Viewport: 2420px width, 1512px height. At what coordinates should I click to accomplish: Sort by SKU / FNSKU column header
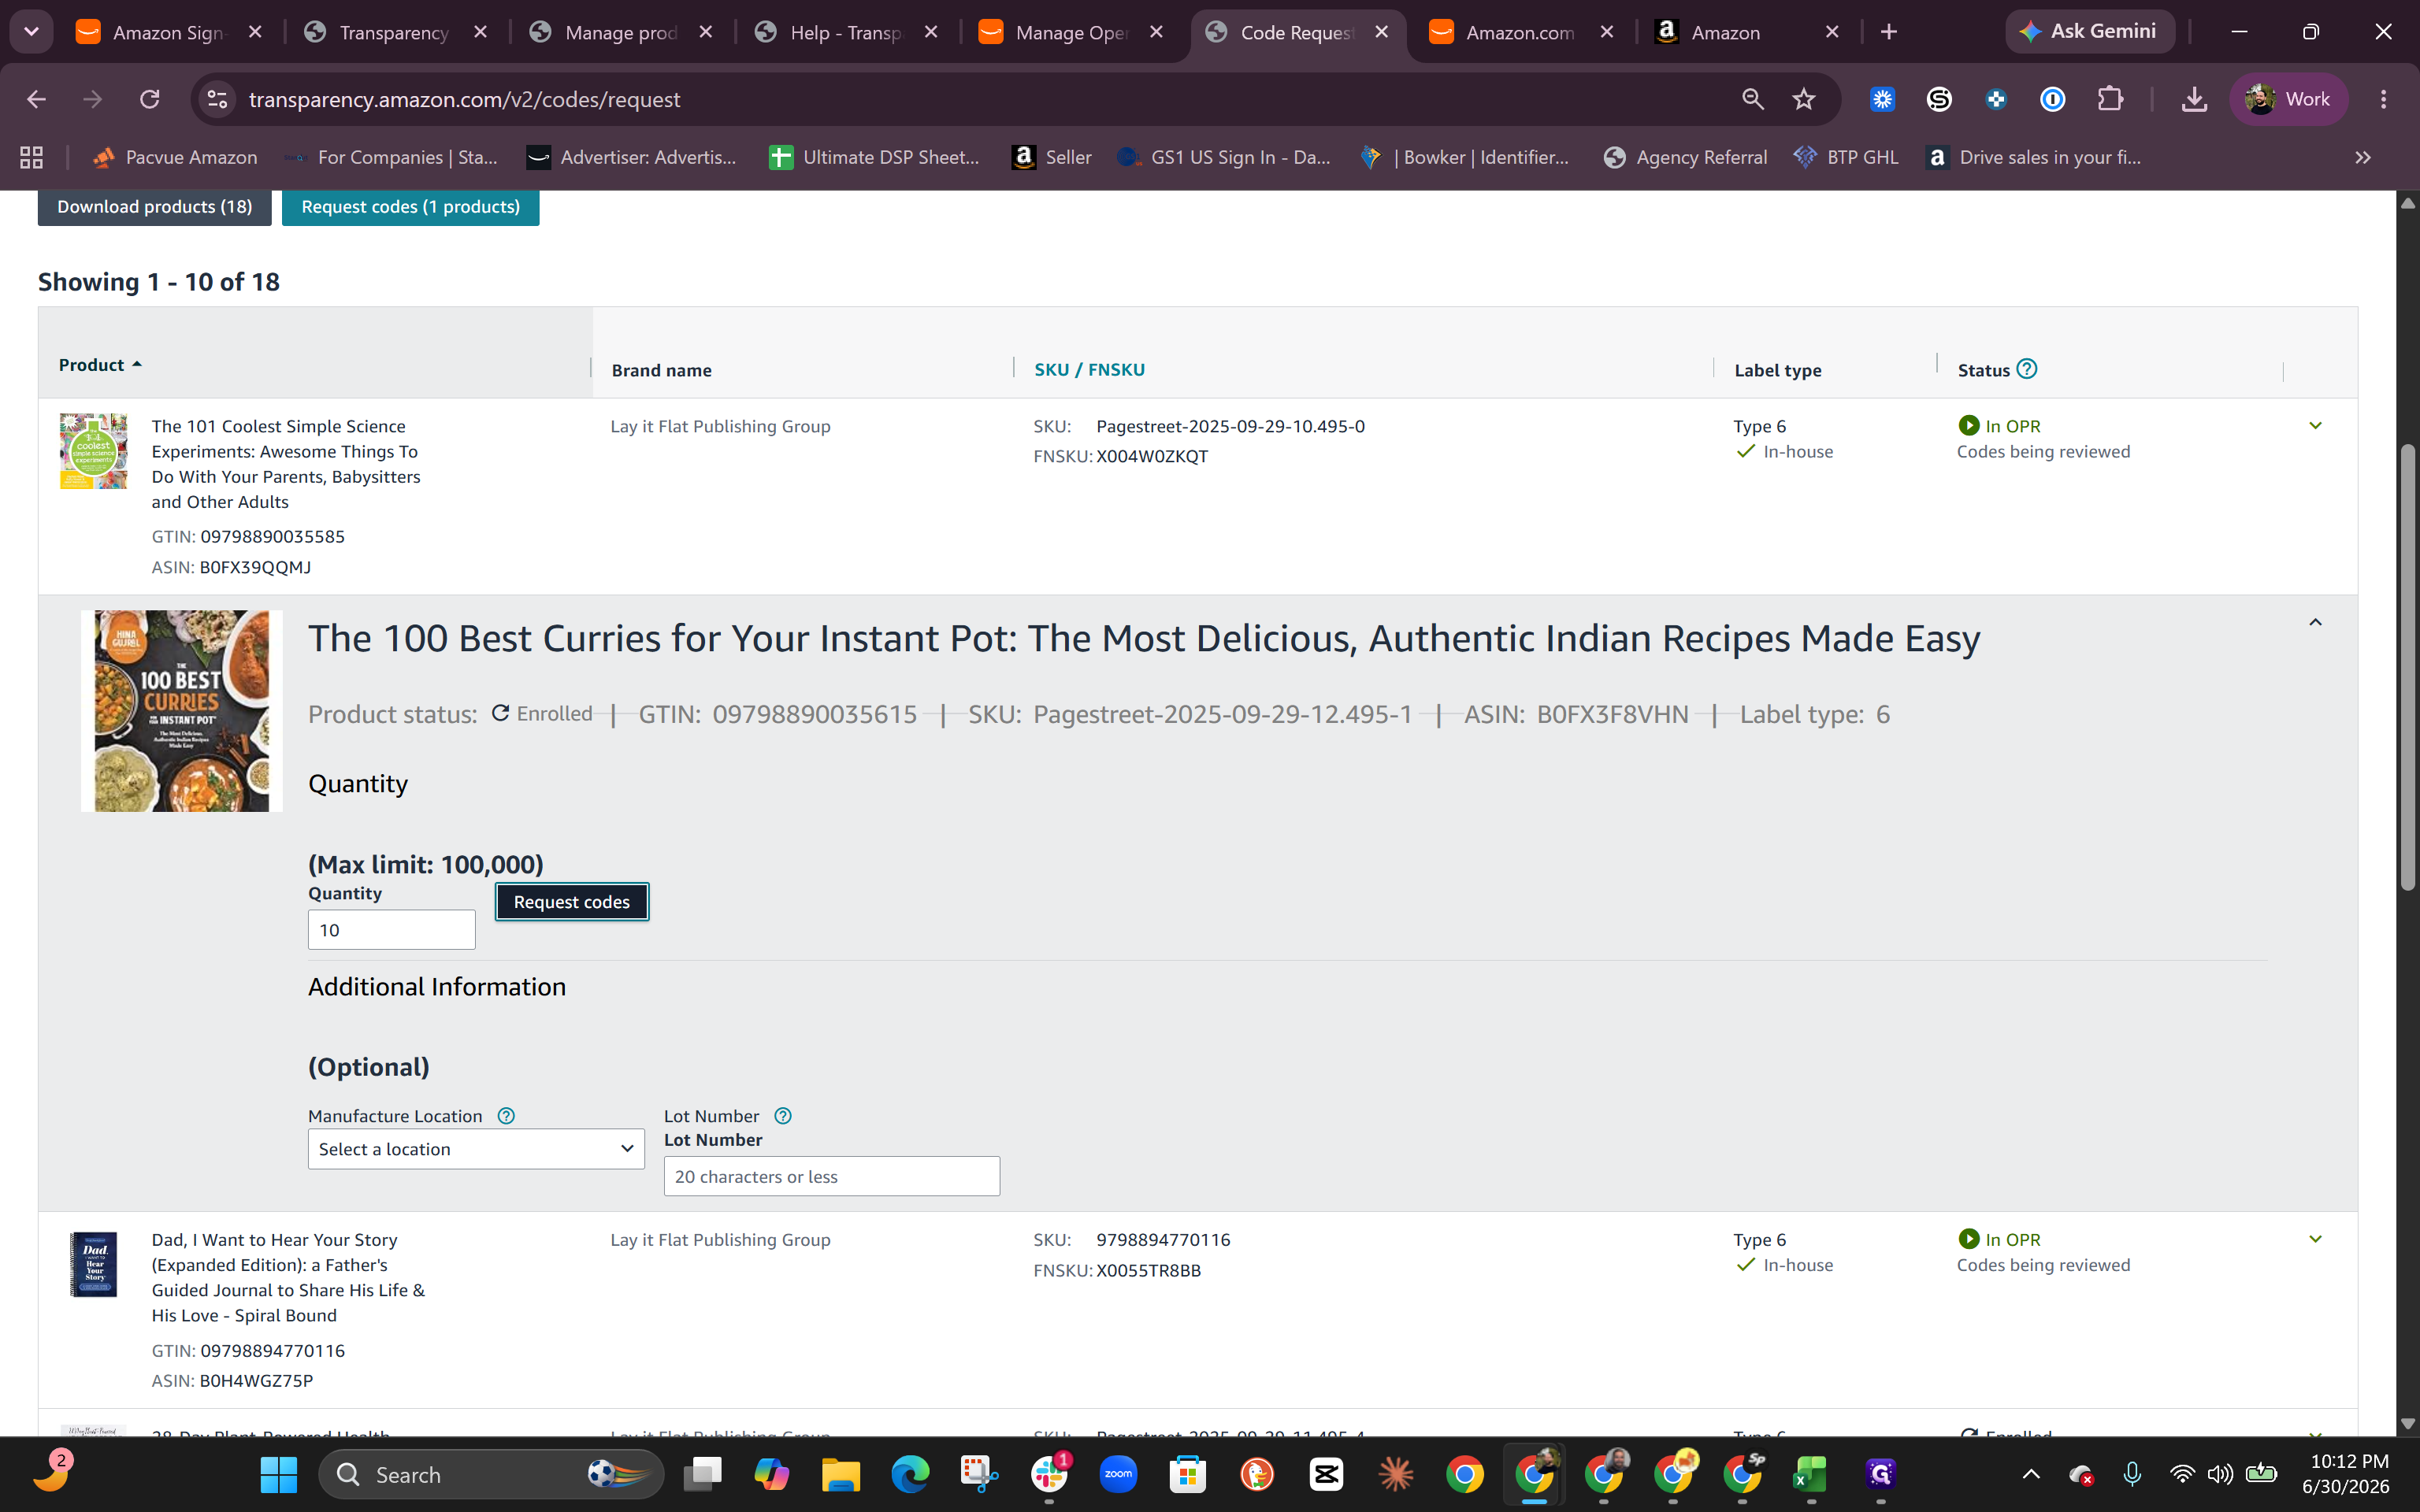tap(1089, 369)
